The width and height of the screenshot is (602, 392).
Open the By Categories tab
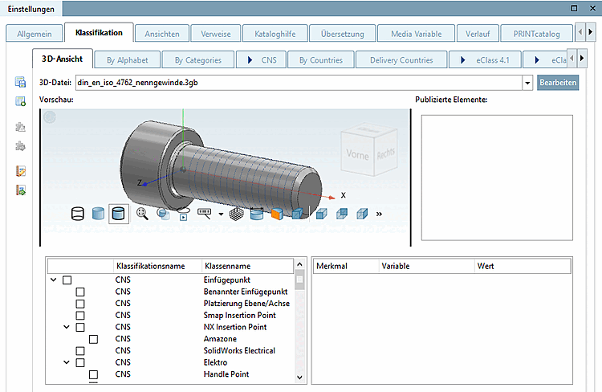click(x=198, y=59)
